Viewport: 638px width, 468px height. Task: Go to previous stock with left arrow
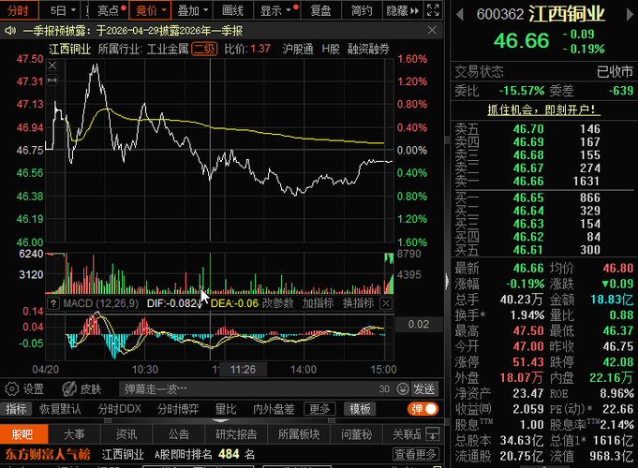coord(460,15)
